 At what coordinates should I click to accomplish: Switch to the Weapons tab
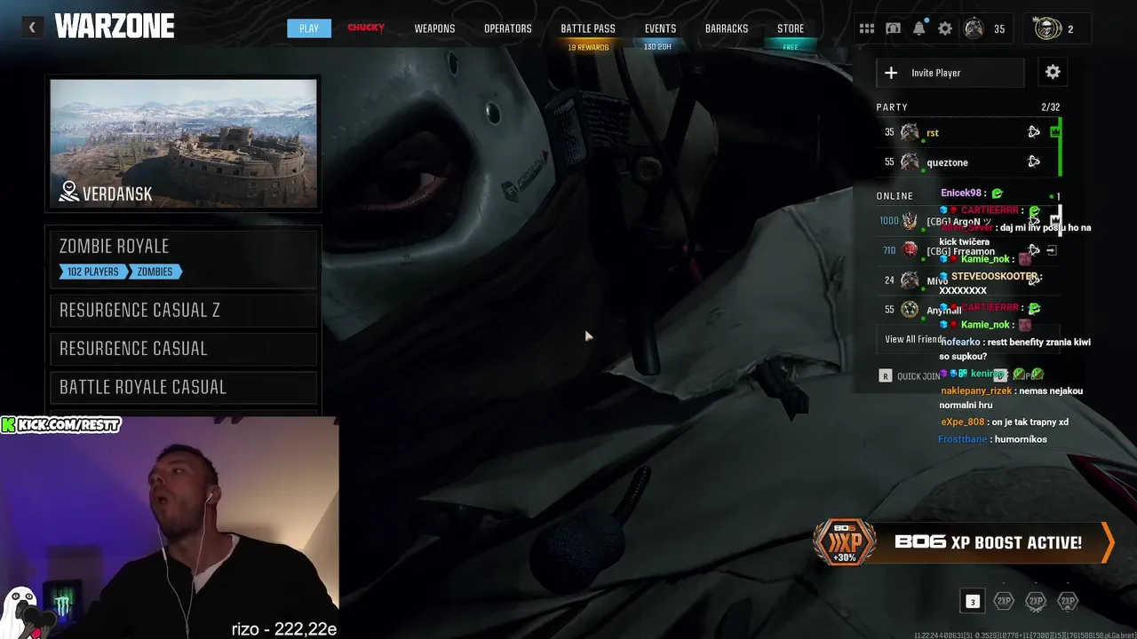click(x=434, y=28)
